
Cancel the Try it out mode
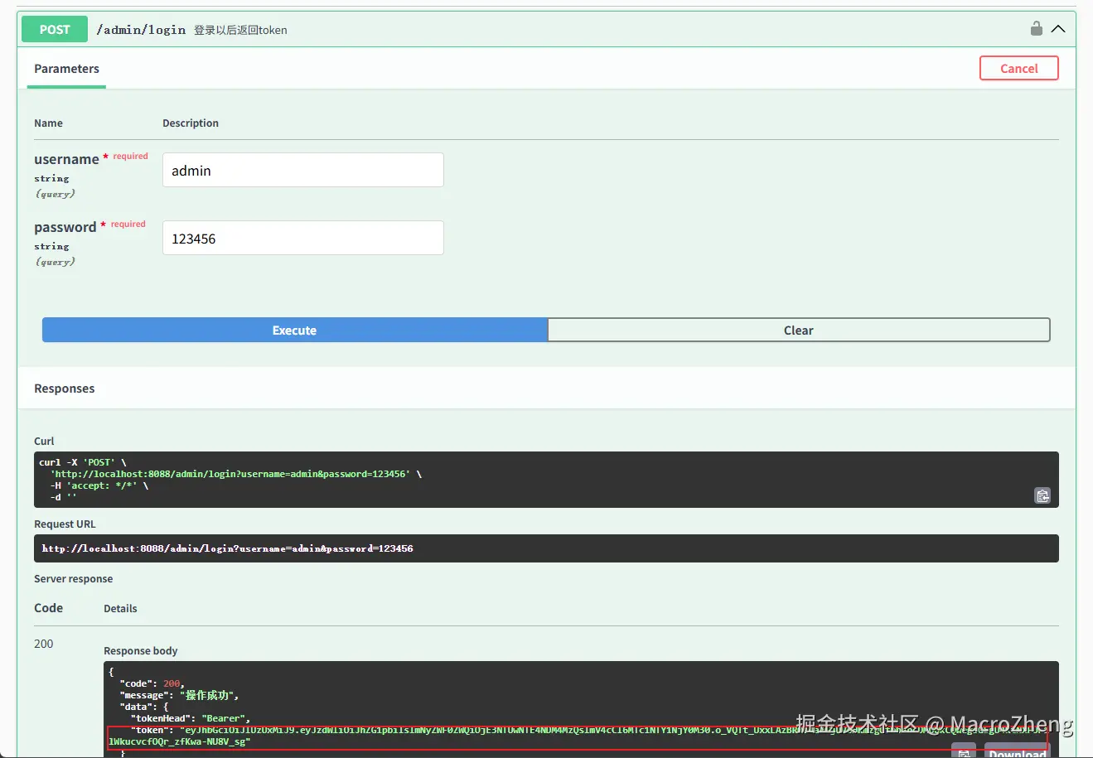(1018, 68)
